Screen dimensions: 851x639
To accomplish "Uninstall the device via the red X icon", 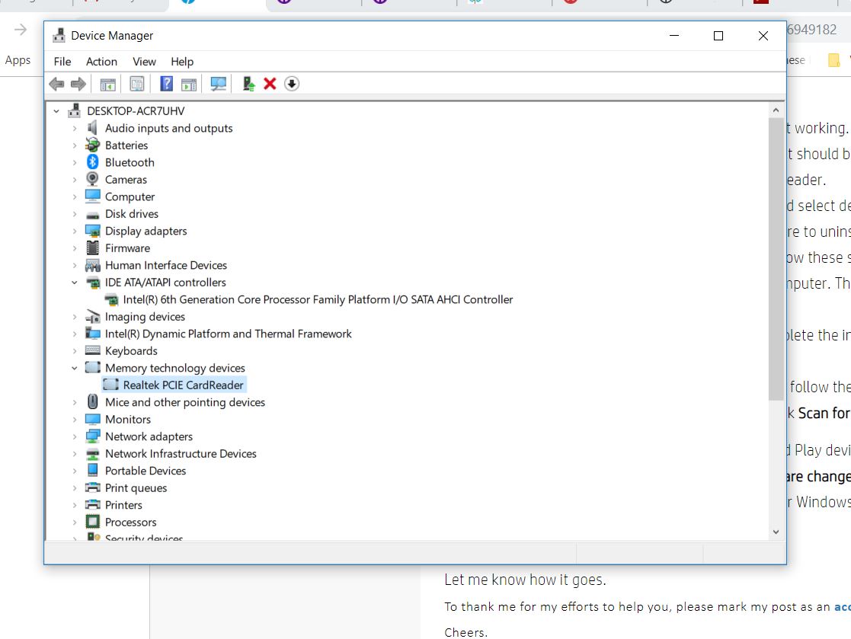I will coord(270,84).
